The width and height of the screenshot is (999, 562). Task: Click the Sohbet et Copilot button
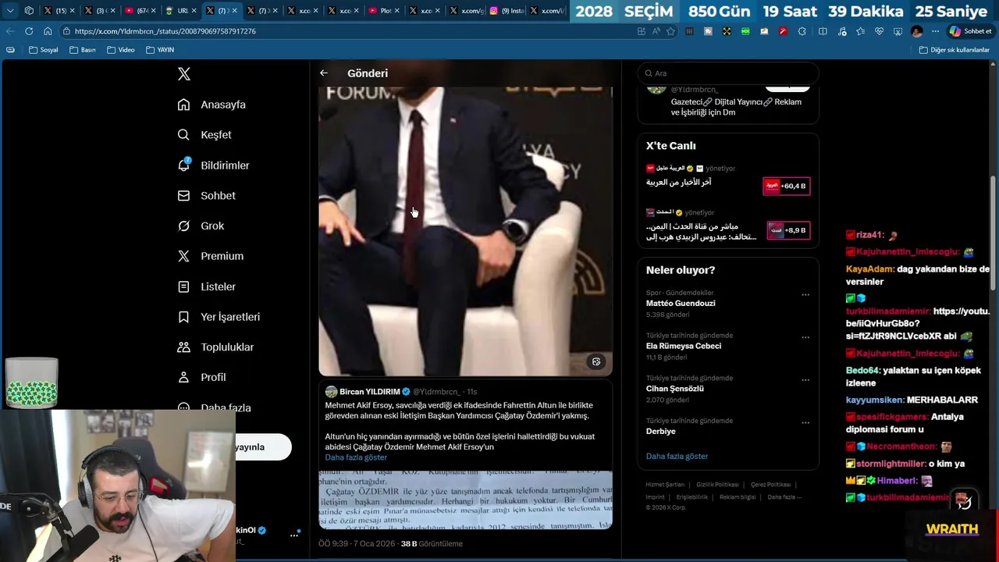click(x=970, y=31)
